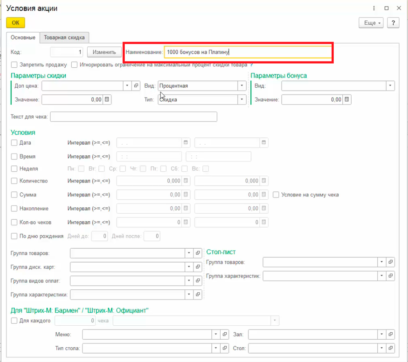Expand the Группа видов оплат dropdown
The image size is (408, 362).
(189, 281)
